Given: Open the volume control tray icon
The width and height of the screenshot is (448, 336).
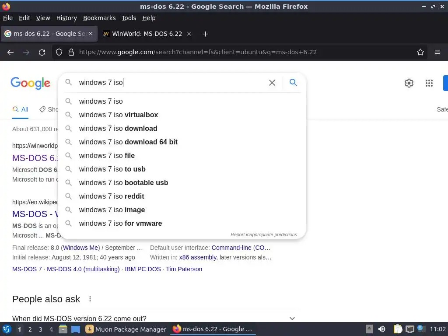Looking at the screenshot, I should pos(381,329).
